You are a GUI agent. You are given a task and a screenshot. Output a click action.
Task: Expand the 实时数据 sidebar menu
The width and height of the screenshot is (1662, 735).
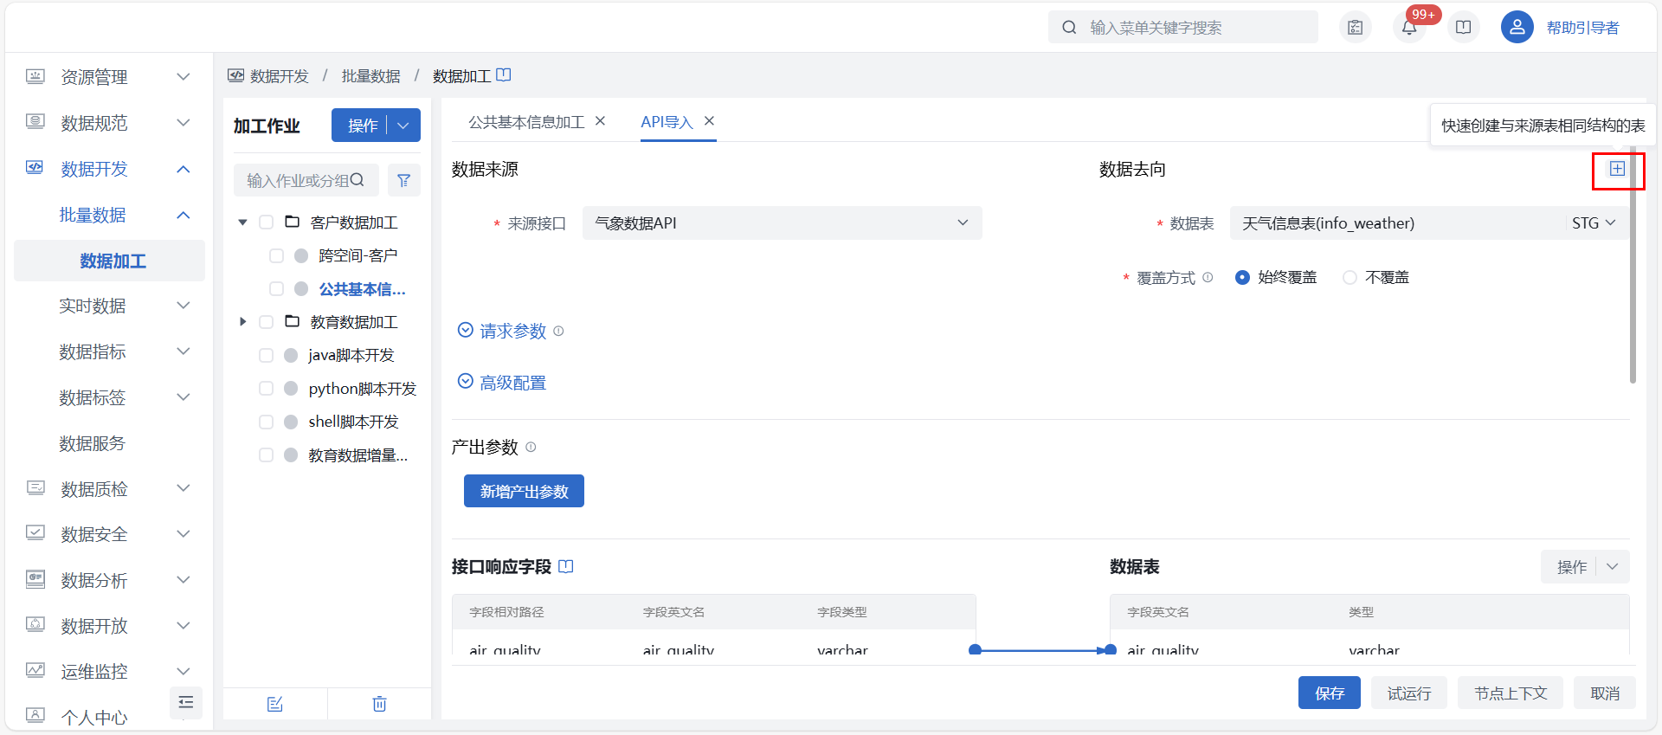point(184,306)
